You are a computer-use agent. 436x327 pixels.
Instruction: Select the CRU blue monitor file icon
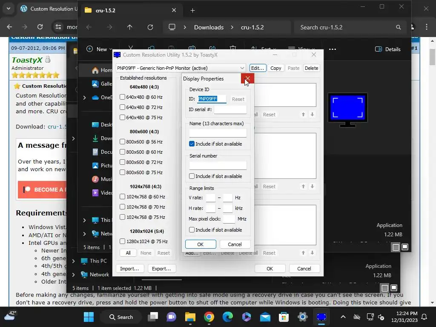point(347,110)
